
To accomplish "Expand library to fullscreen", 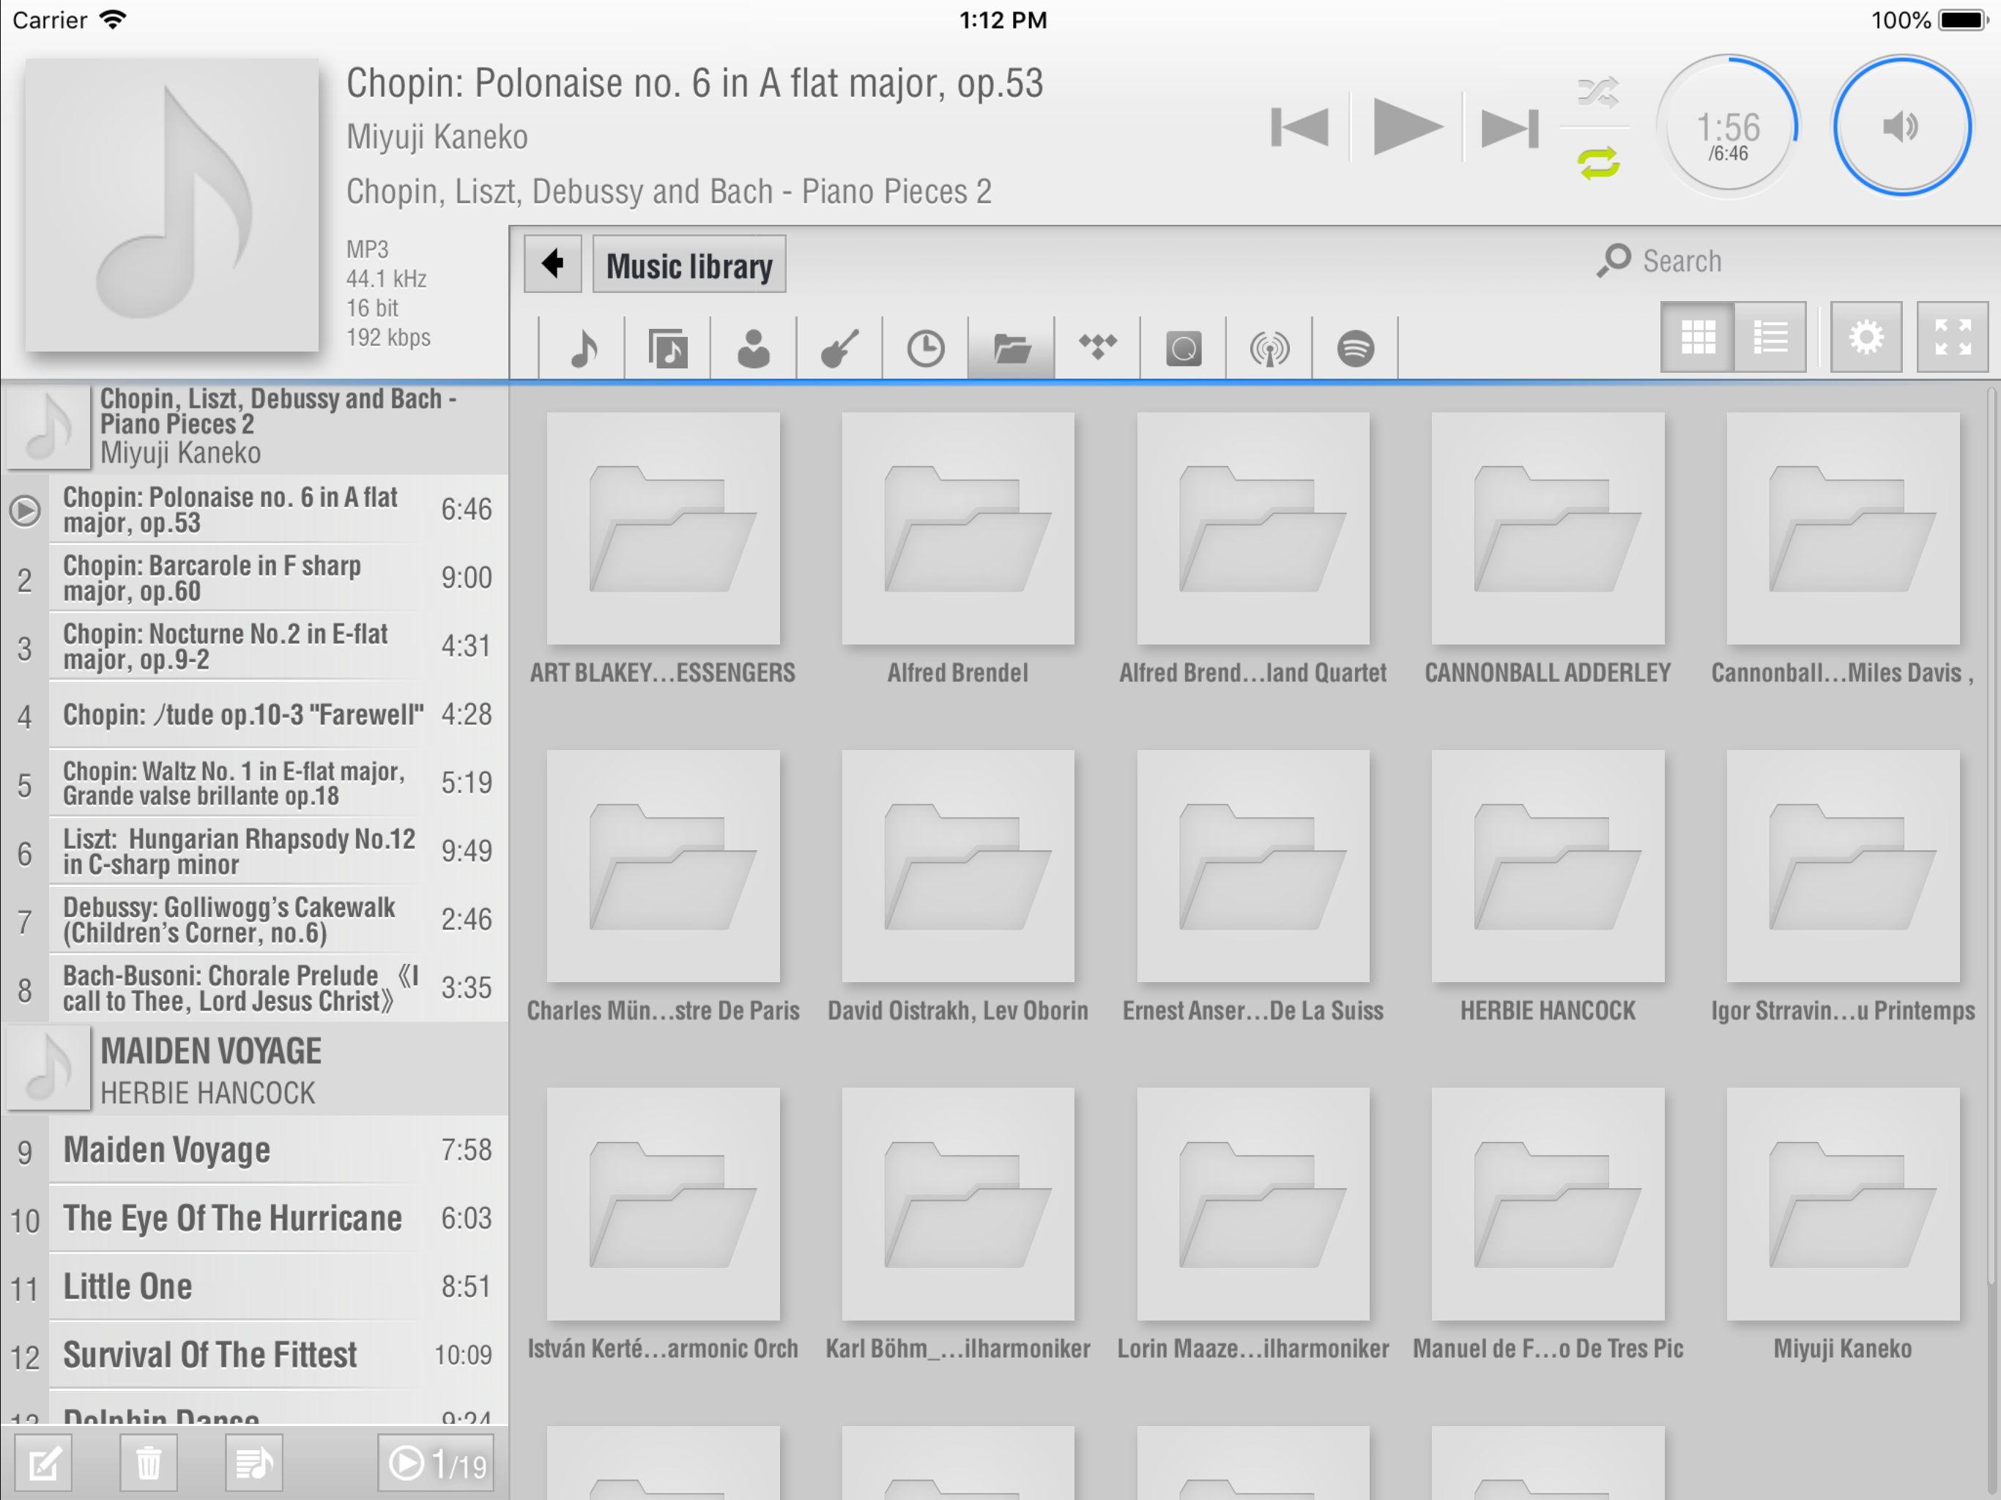I will coord(1952,338).
